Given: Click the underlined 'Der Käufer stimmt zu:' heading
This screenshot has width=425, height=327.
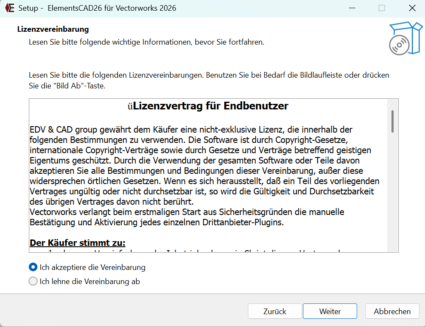Looking at the screenshot, I should (77, 243).
